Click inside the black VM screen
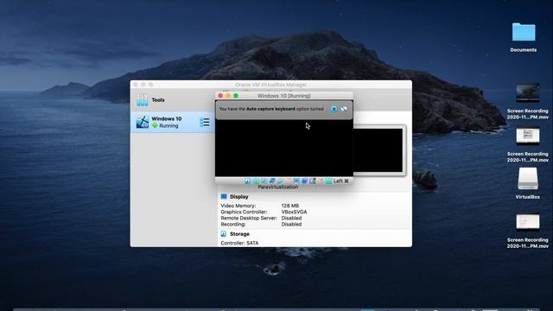Image resolution: width=553 pixels, height=311 pixels. [x=284, y=148]
